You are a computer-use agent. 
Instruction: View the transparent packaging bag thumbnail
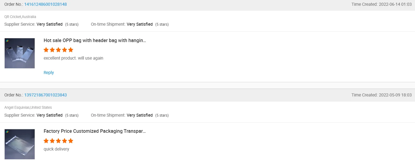coord(20,144)
